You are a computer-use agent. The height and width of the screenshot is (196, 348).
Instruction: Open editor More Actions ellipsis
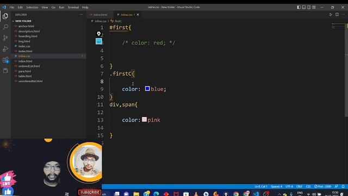(x=343, y=15)
